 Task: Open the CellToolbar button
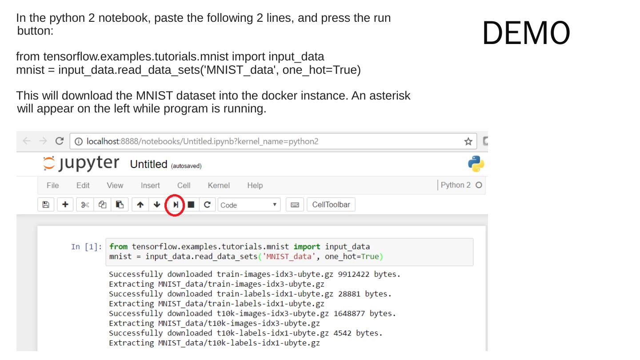coord(331,205)
